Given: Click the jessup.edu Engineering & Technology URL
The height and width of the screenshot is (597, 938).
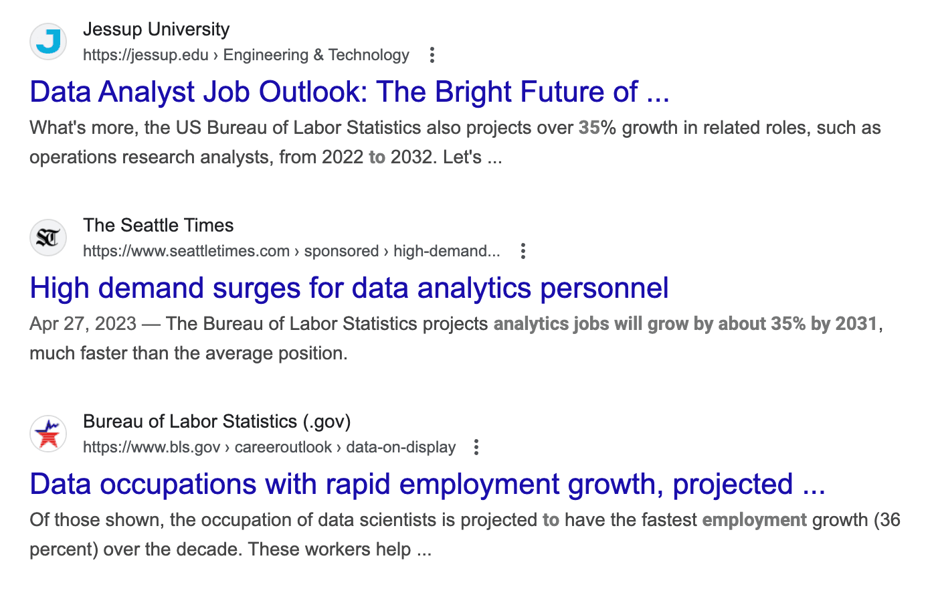Looking at the screenshot, I should (246, 55).
